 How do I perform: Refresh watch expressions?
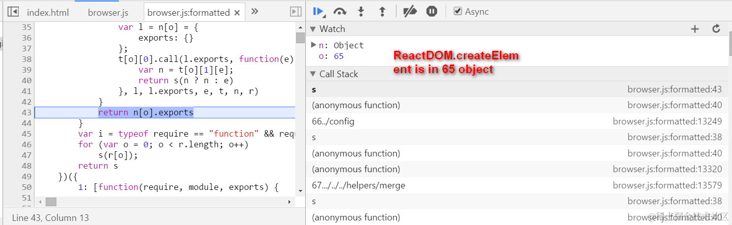click(716, 29)
